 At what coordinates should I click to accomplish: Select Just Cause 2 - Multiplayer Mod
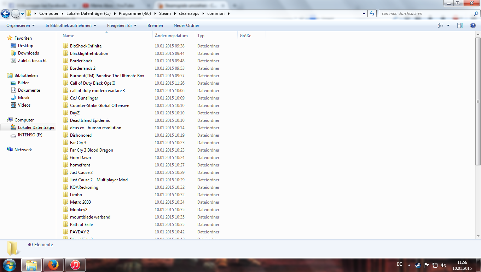[99, 180]
